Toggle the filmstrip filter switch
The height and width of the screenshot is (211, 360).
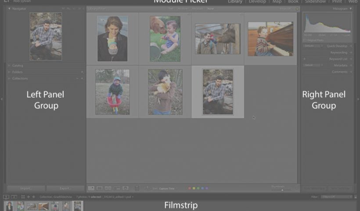[x=355, y=197]
